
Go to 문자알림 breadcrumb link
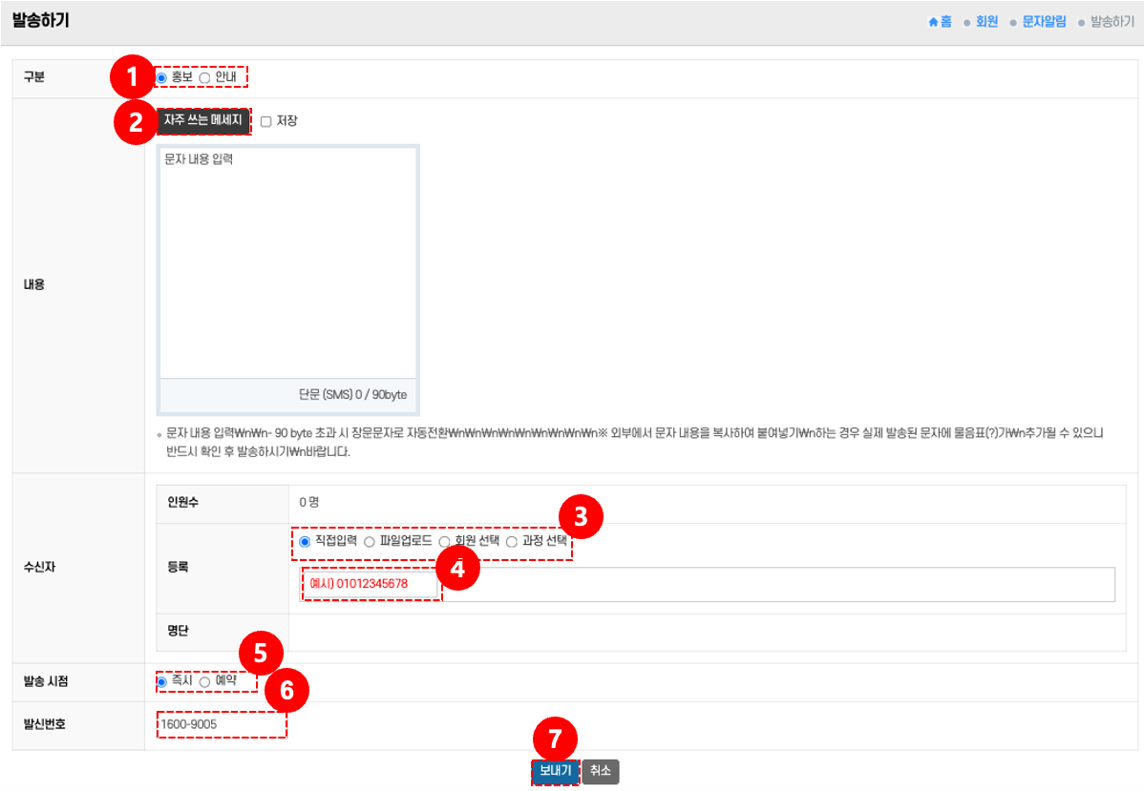[1044, 22]
